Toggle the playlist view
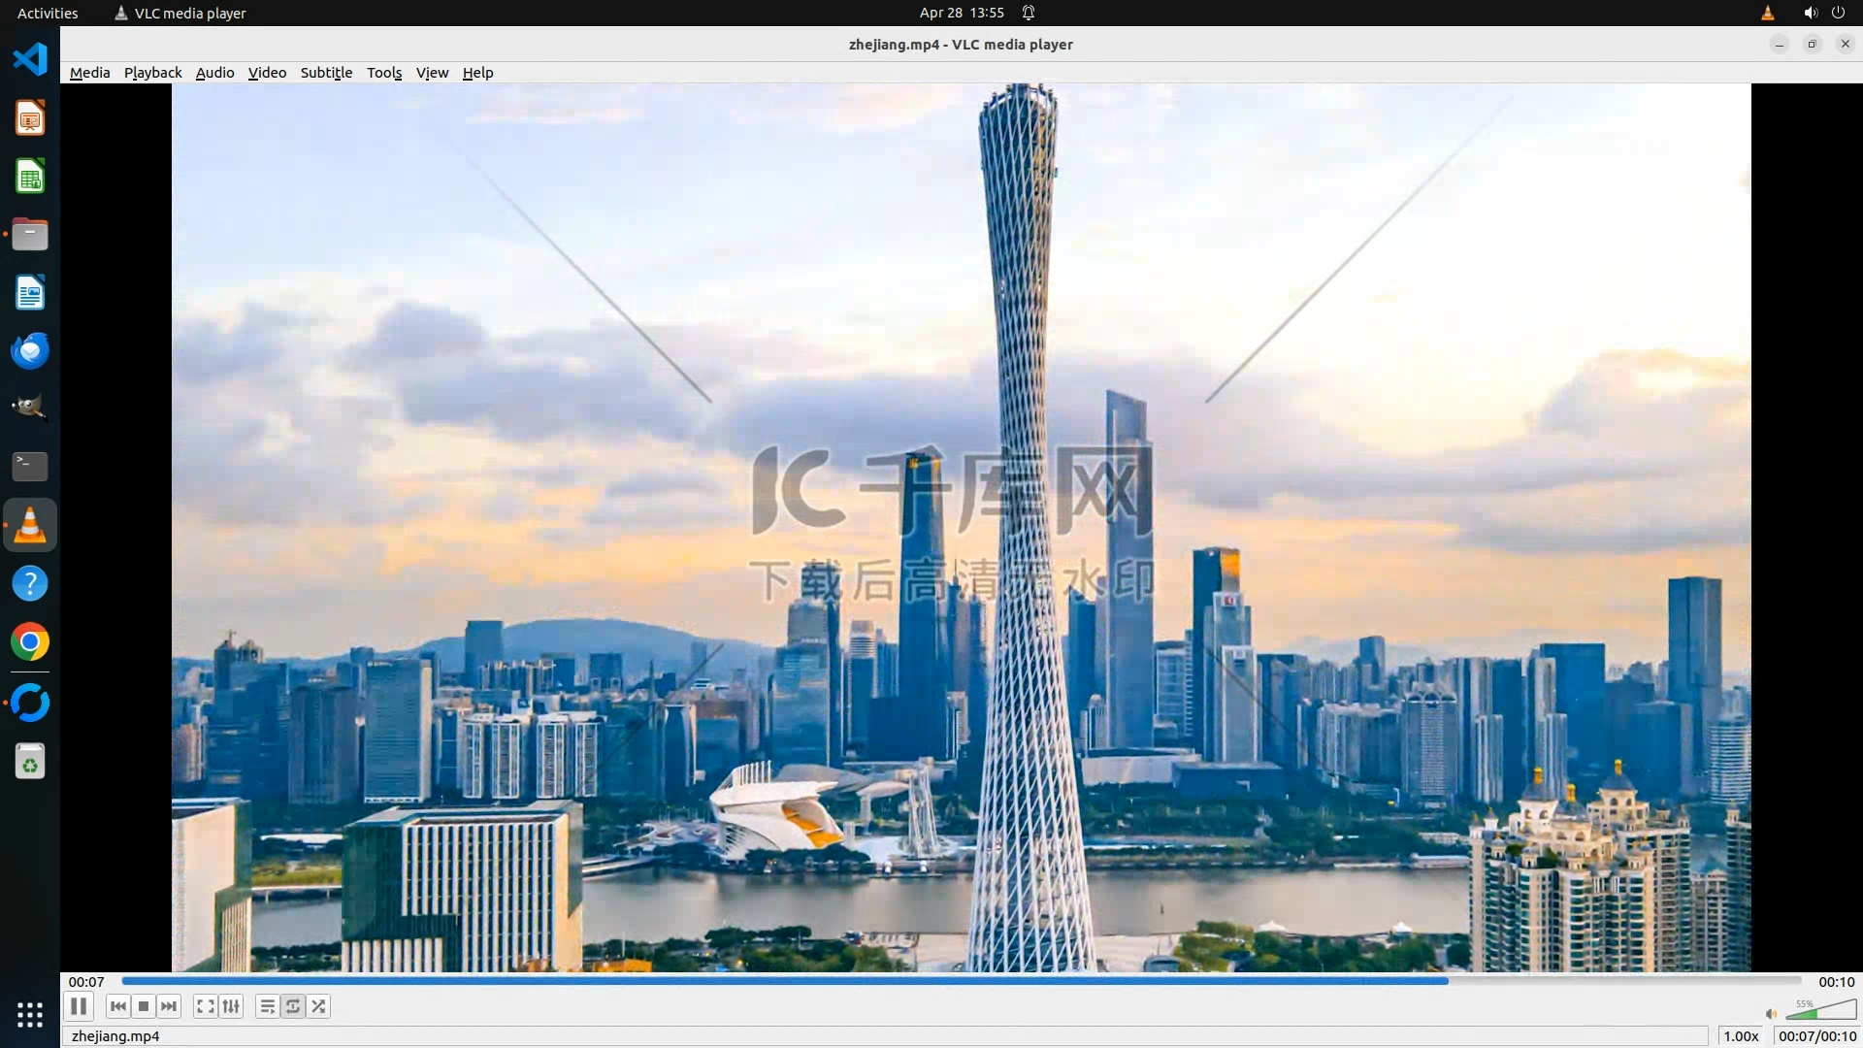The height and width of the screenshot is (1048, 1863). 267,1006
